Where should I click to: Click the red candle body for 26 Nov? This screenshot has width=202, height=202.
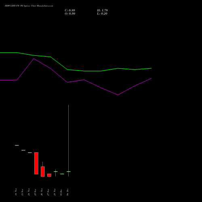43,172
